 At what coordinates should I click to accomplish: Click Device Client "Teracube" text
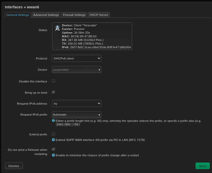pos(80,25)
